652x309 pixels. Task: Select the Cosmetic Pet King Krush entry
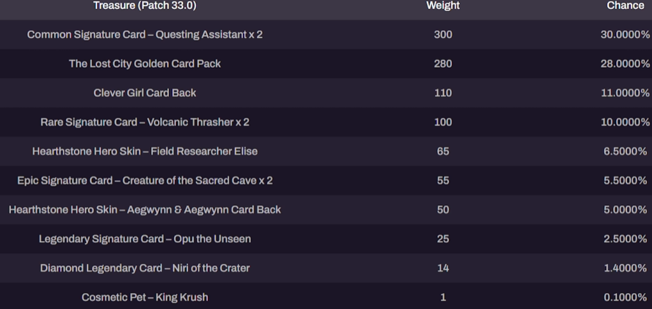[x=145, y=298]
